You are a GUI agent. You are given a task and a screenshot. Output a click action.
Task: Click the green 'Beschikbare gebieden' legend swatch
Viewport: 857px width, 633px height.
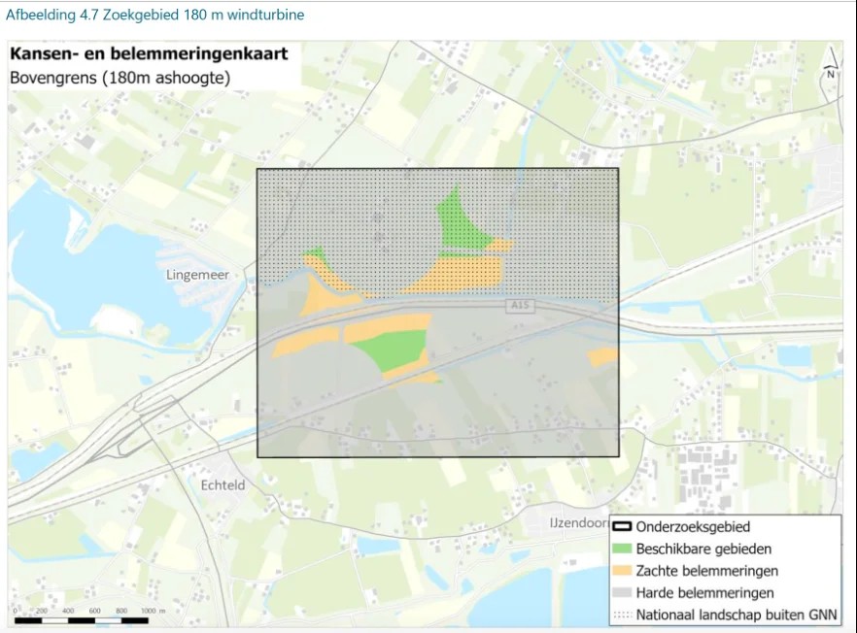[622, 549]
